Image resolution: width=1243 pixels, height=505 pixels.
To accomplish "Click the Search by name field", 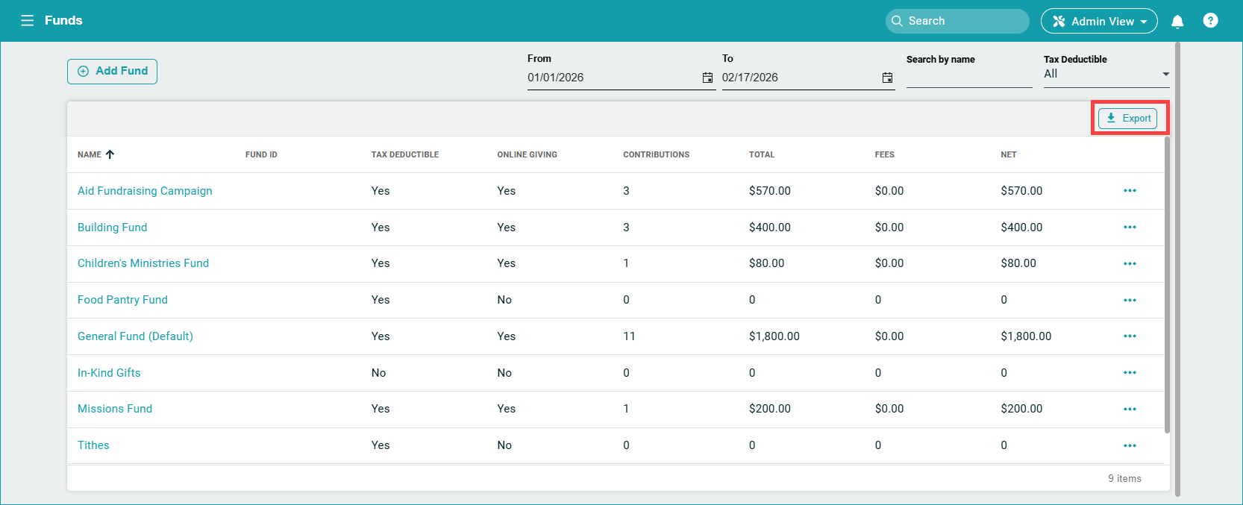I will 968,77.
